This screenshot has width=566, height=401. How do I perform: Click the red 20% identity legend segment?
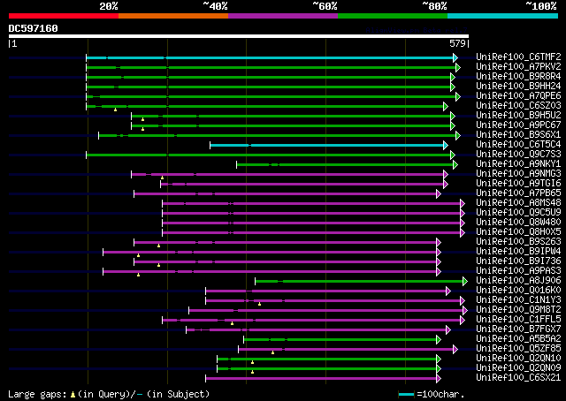64,16
